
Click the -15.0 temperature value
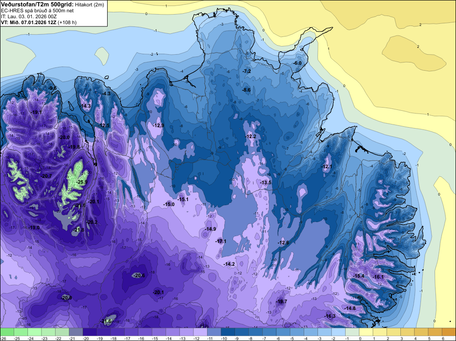point(169,204)
